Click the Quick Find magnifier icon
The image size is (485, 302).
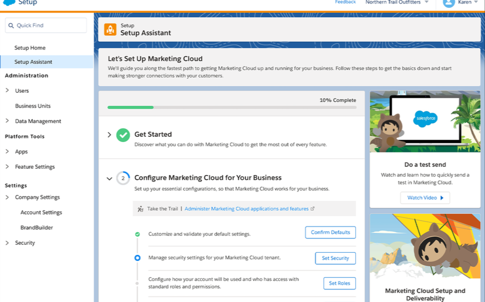pos(11,25)
